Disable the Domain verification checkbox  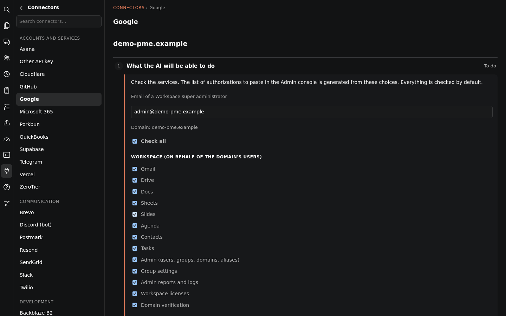click(135, 305)
